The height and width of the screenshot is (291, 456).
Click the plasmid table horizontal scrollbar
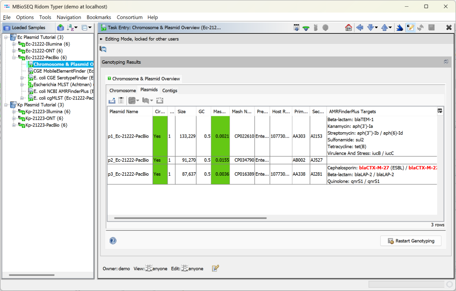(190, 218)
